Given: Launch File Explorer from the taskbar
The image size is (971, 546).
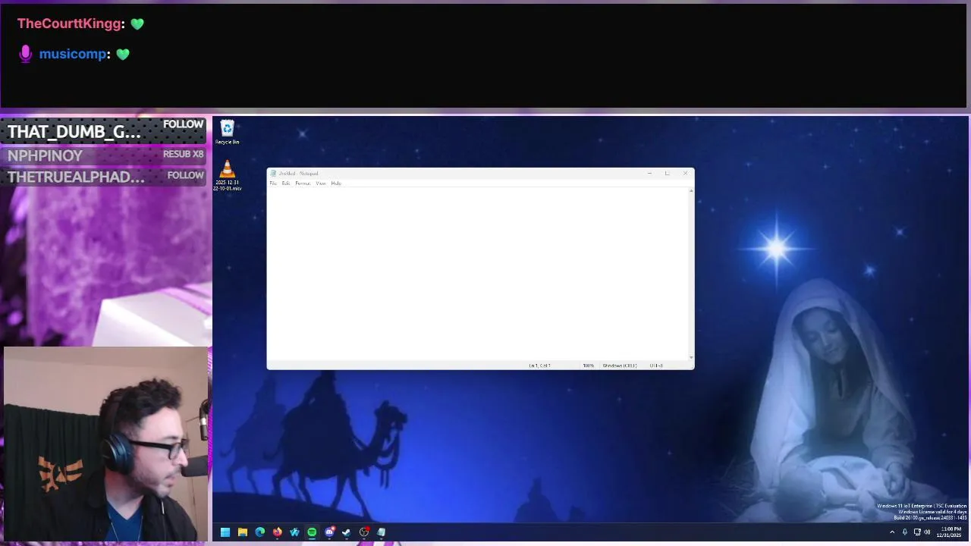Looking at the screenshot, I should pos(243,532).
